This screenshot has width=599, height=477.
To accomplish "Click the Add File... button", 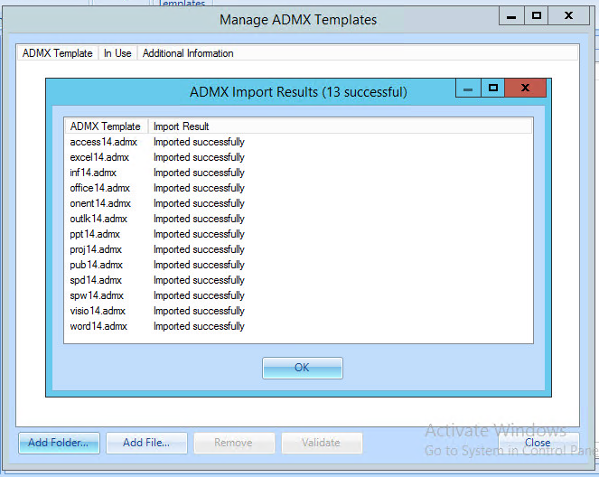I will click(x=146, y=443).
